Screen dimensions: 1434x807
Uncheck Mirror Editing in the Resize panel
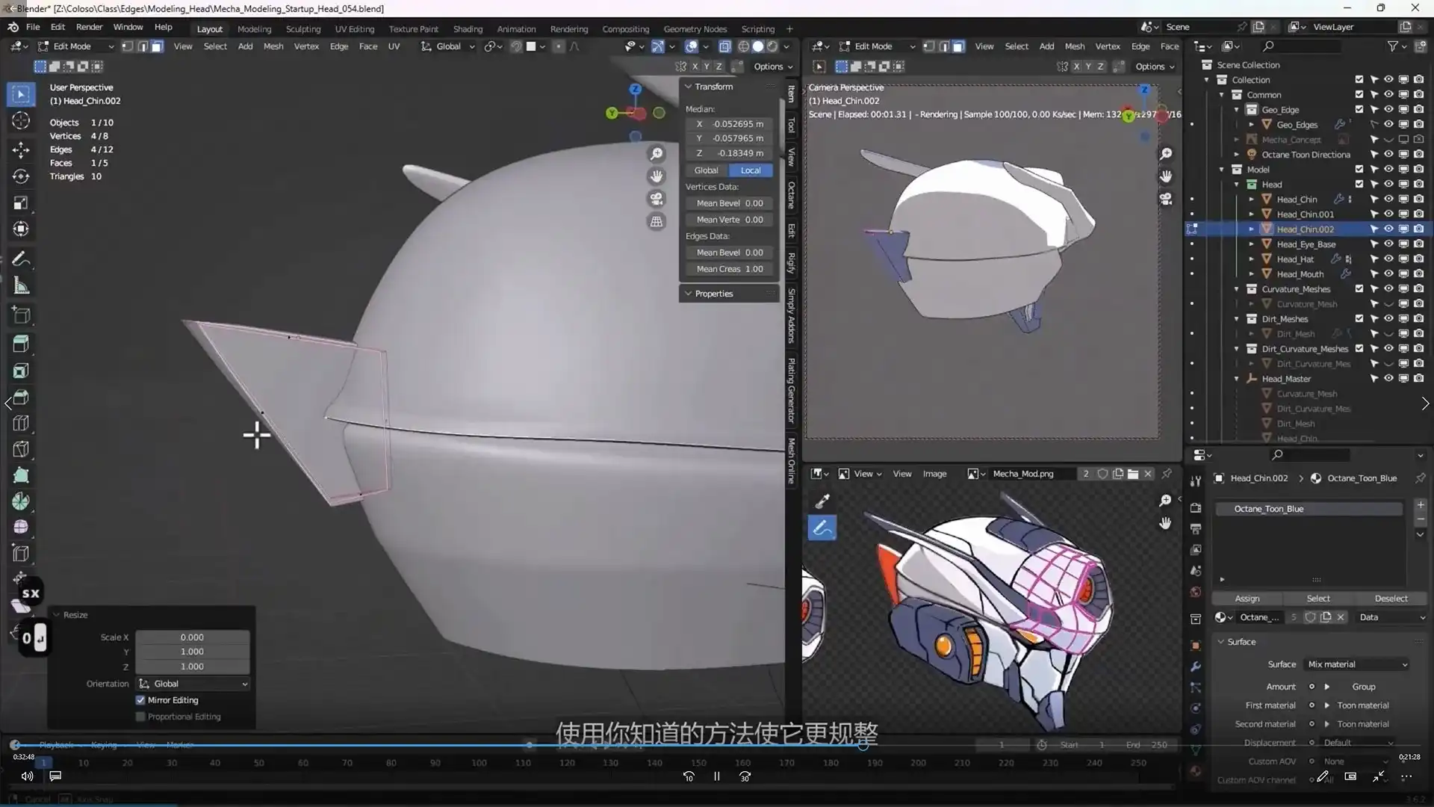tap(140, 700)
